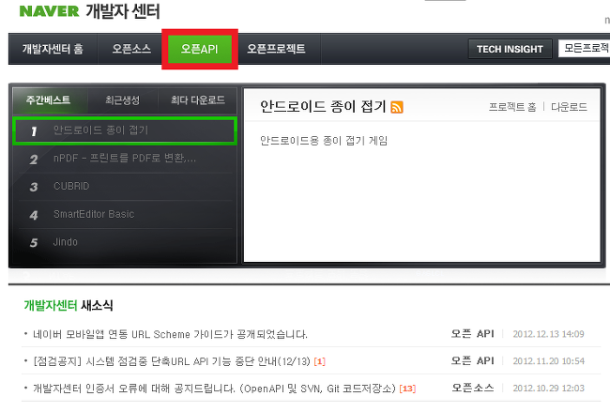Select Jindo in the ranking list
The height and width of the screenshot is (412, 610).
point(125,242)
